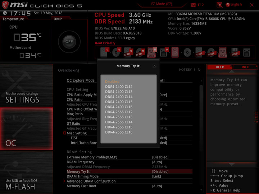Expand Advanced DRAM Configuration submenu arrow
The image size is (259, 194).
64,181
